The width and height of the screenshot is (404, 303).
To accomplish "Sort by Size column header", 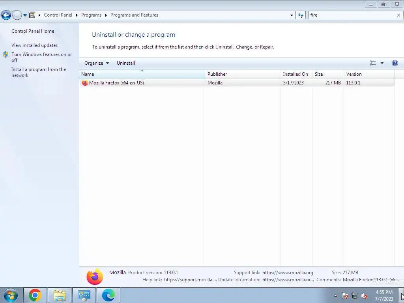I will pyautogui.click(x=328, y=74).
